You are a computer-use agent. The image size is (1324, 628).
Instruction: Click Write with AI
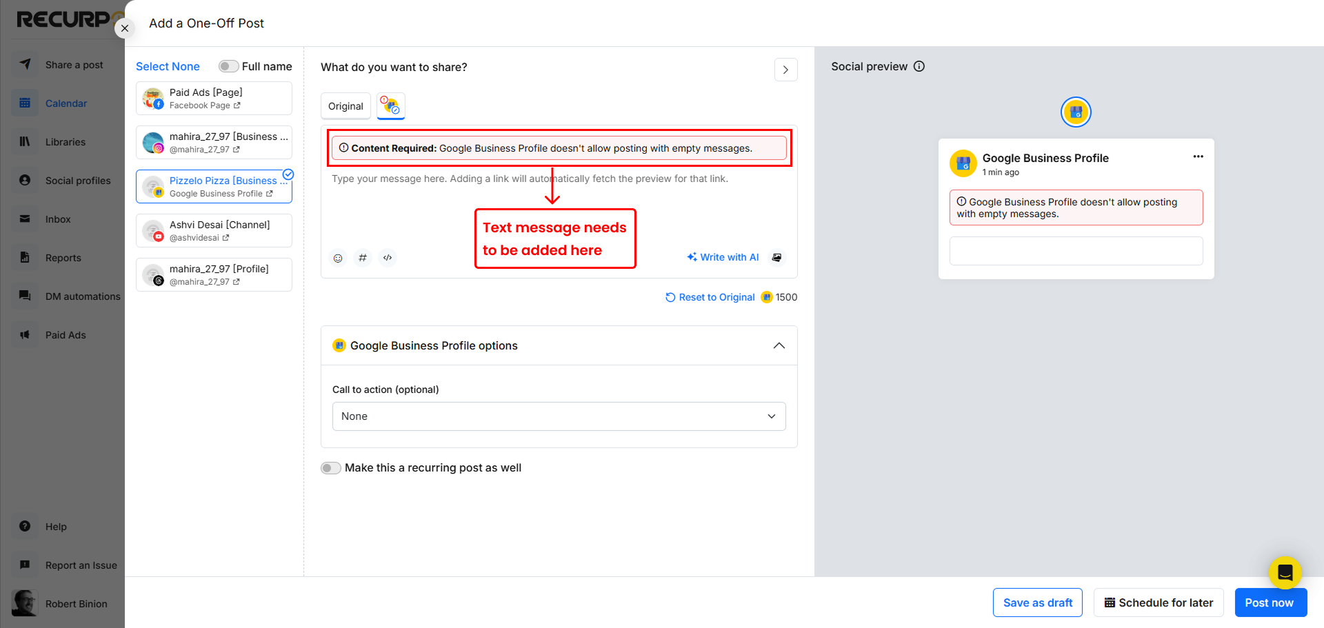(723, 257)
